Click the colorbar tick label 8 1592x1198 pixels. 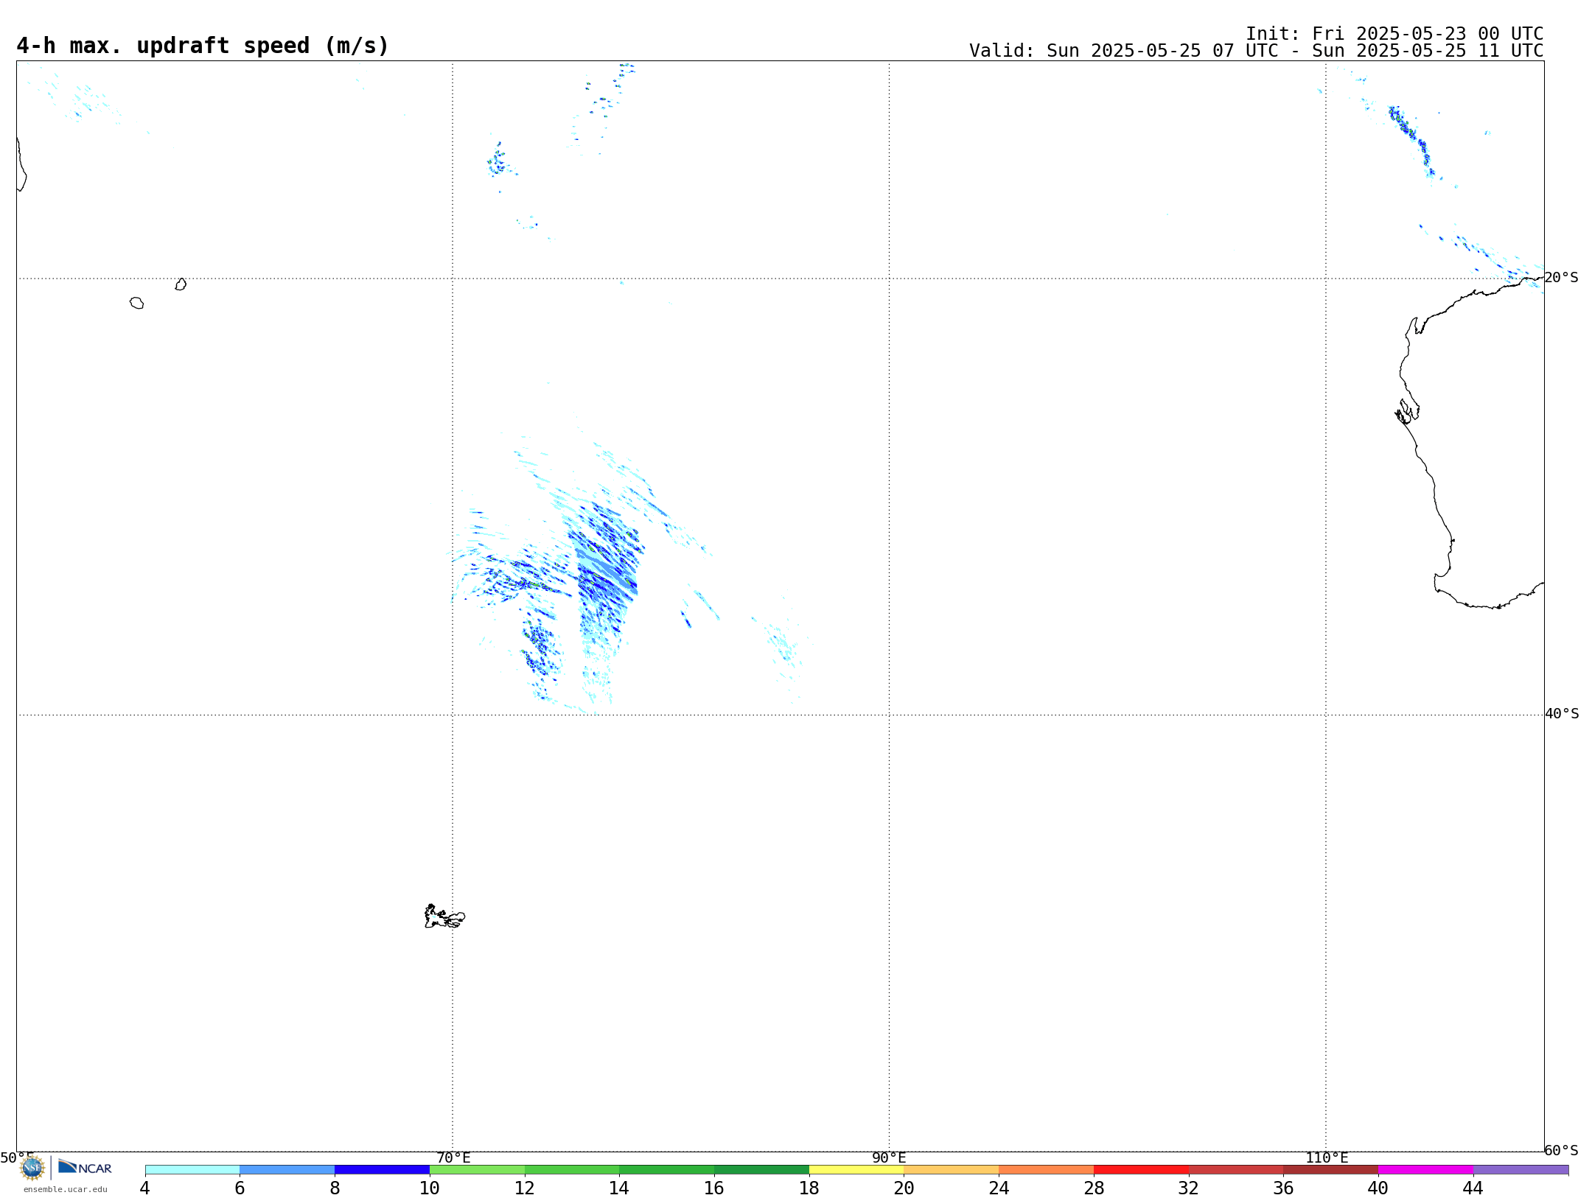[x=335, y=1188]
